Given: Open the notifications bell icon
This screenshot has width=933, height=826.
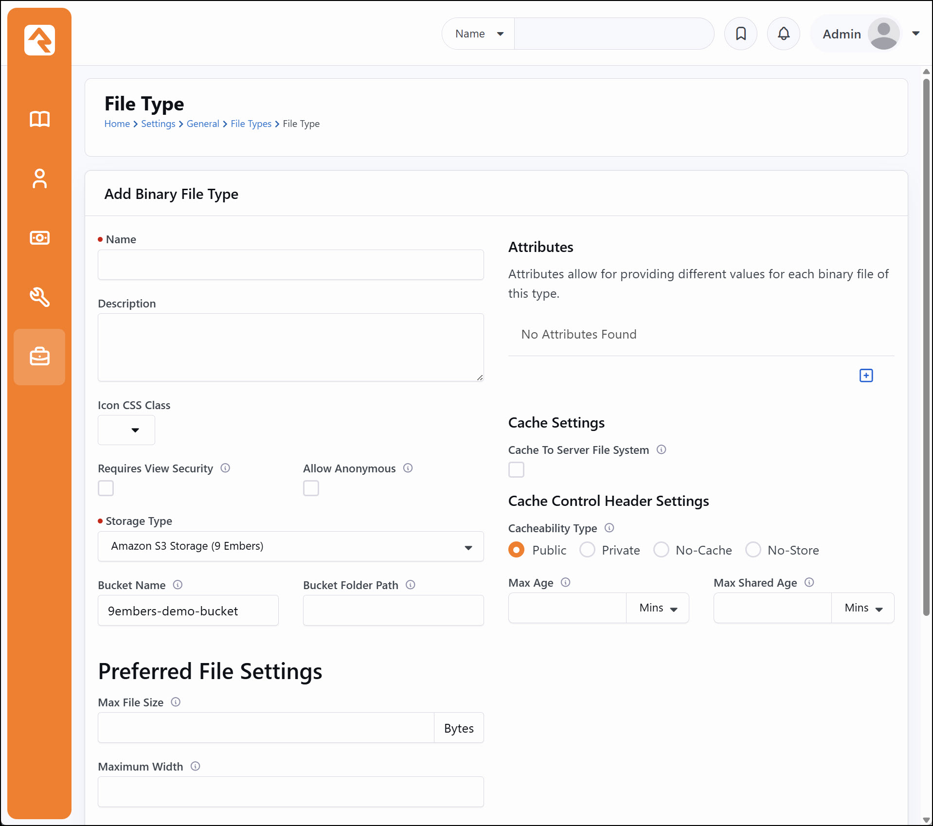Looking at the screenshot, I should pos(784,34).
